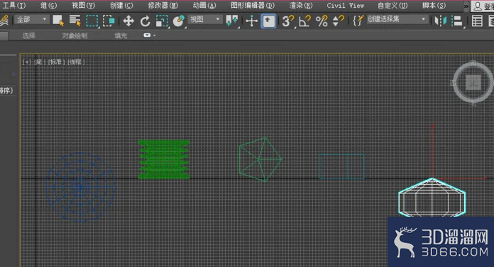Open the 图形编辑器(D) menu

pos(253,6)
